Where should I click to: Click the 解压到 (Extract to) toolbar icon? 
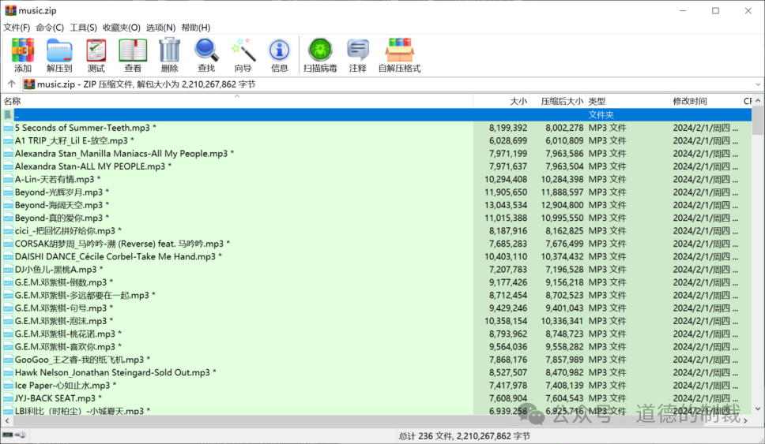click(59, 50)
